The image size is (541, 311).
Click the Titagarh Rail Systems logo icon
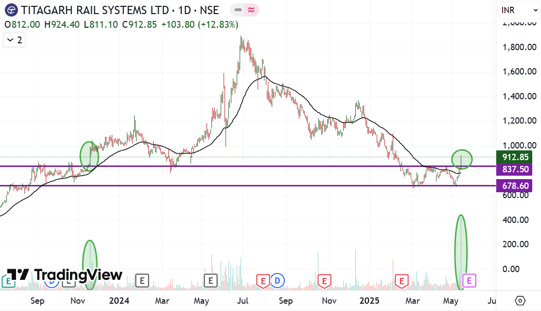(11, 10)
